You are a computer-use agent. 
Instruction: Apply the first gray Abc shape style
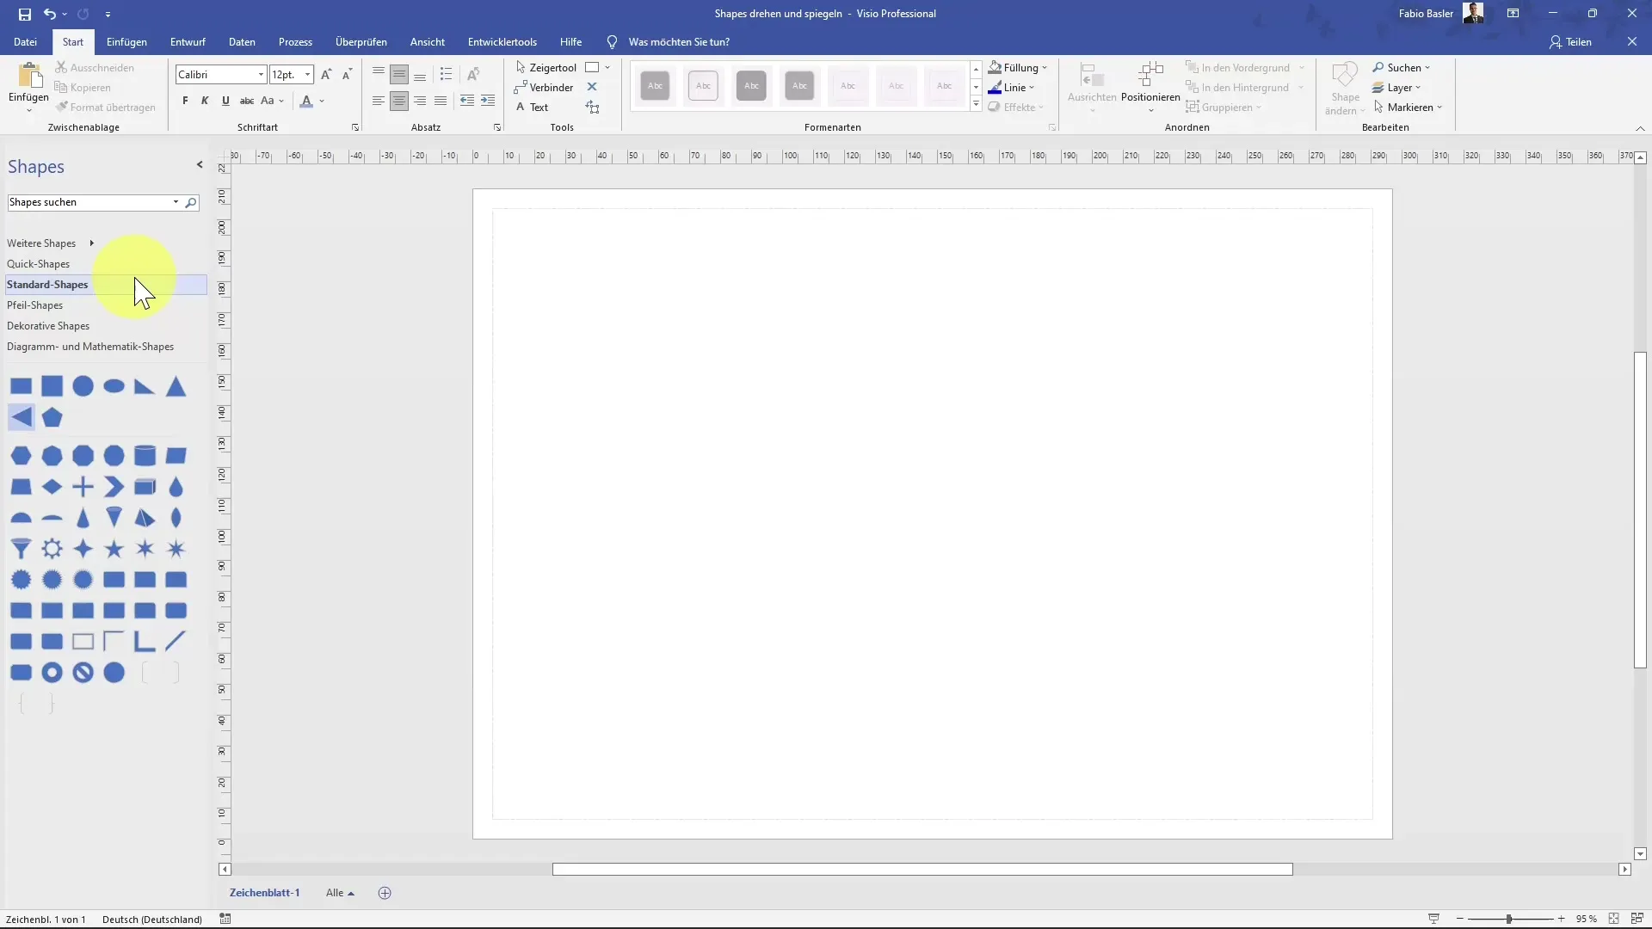point(655,85)
